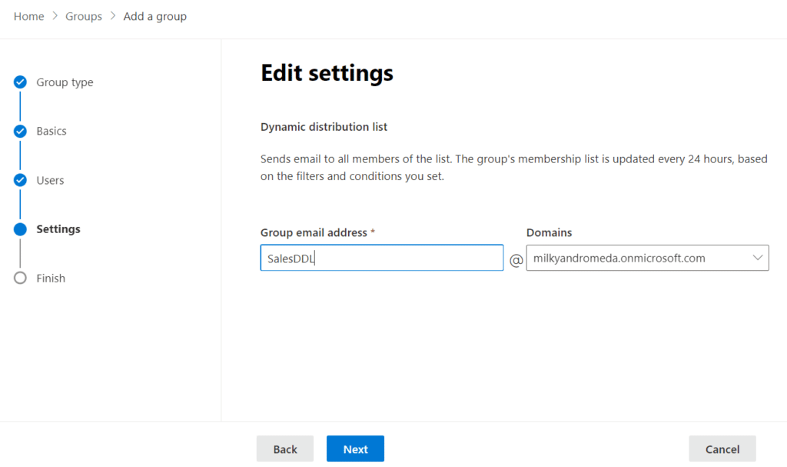Click the Users step checkmark icon
This screenshot has height=467, width=787.
pos(21,180)
